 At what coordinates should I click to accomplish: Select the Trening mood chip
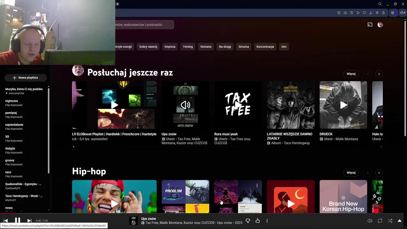pyautogui.click(x=188, y=47)
